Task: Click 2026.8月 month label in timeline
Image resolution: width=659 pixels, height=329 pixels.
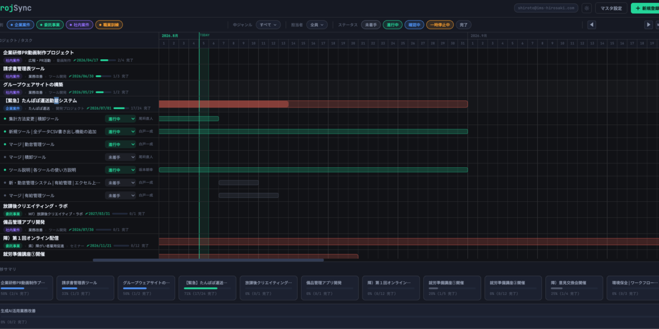Action: (170, 36)
